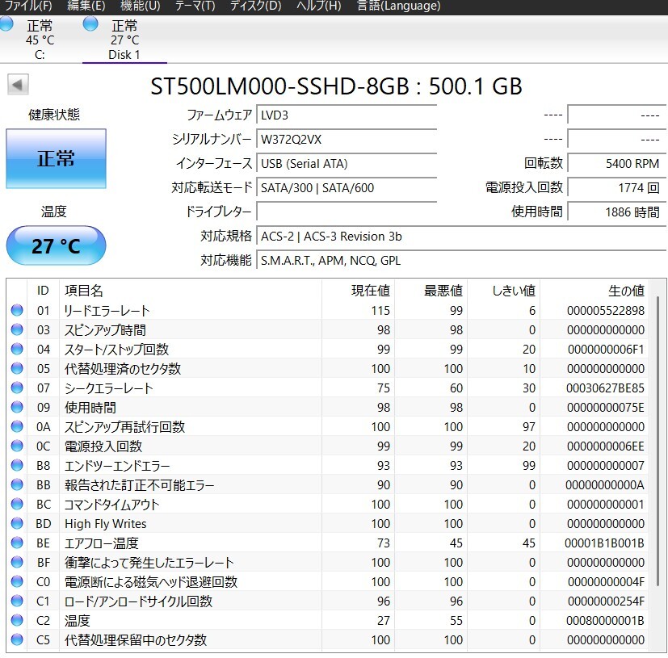The width and height of the screenshot is (668, 658).
Task: Click the 正常 health status button
Action: point(56,158)
